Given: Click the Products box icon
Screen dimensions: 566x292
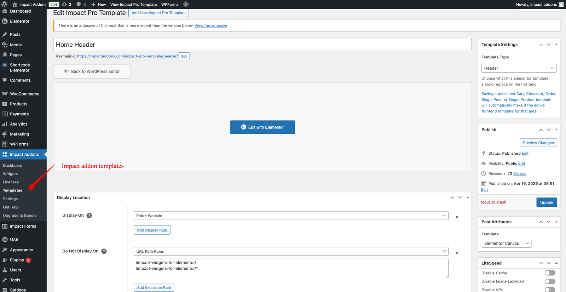Looking at the screenshot, I should 5,104.
